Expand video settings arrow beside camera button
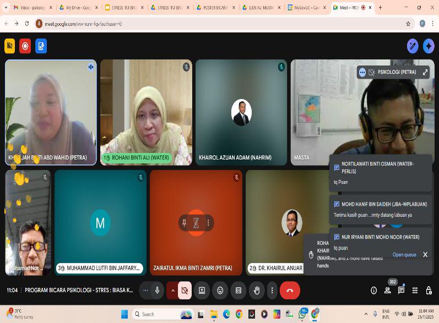Image resolution: width=439 pixels, height=323 pixels. [172, 290]
